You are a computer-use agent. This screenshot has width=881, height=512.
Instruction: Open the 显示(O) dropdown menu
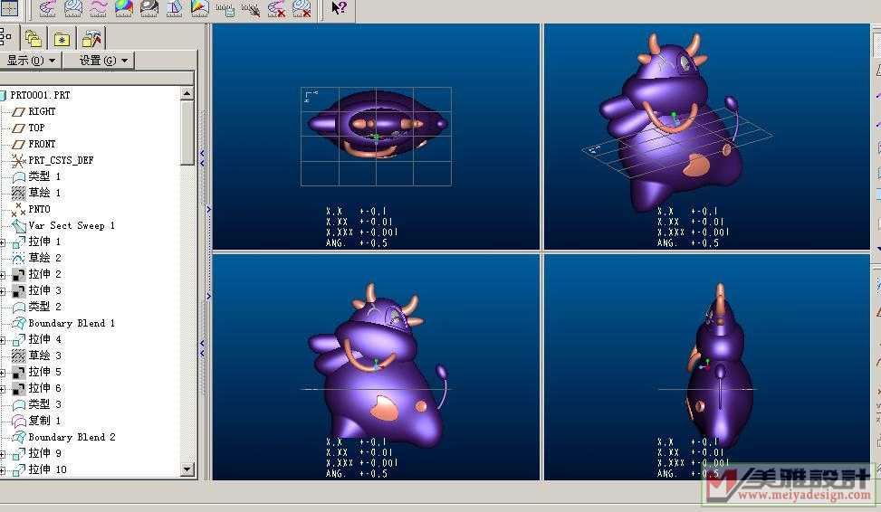point(31,60)
